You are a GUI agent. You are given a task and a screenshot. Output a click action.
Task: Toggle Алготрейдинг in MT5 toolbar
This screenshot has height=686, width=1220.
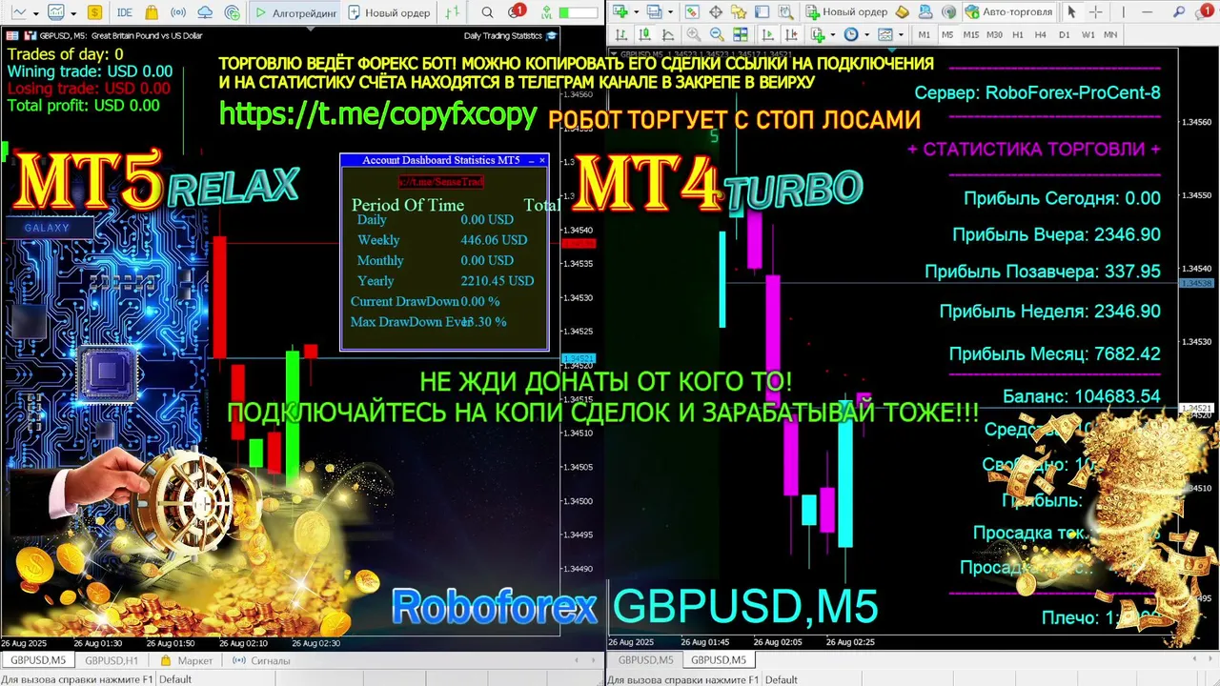[295, 12]
